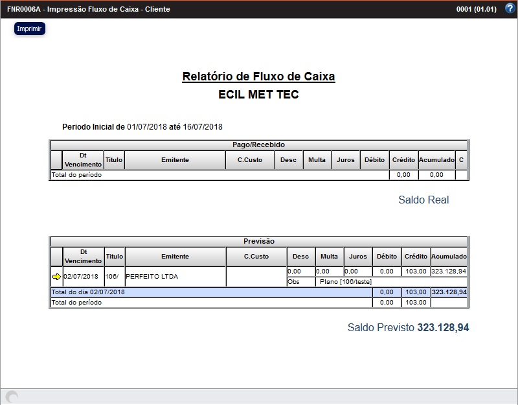Select the Pago/Recebido table title bar

(x=258, y=145)
